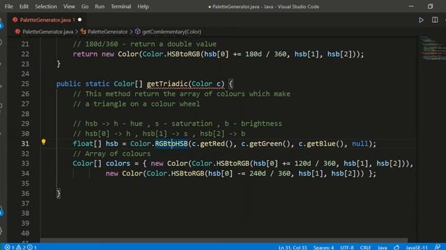The image size is (446, 250).
Task: Click empty line 35 in editor
Action: (x=228, y=183)
